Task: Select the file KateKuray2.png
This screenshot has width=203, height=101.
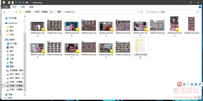Action: (89, 27)
